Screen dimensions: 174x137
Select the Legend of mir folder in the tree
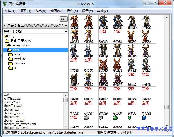click(21, 45)
